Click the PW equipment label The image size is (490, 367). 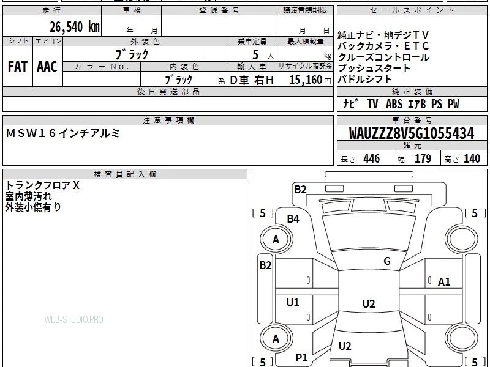pyautogui.click(x=453, y=104)
